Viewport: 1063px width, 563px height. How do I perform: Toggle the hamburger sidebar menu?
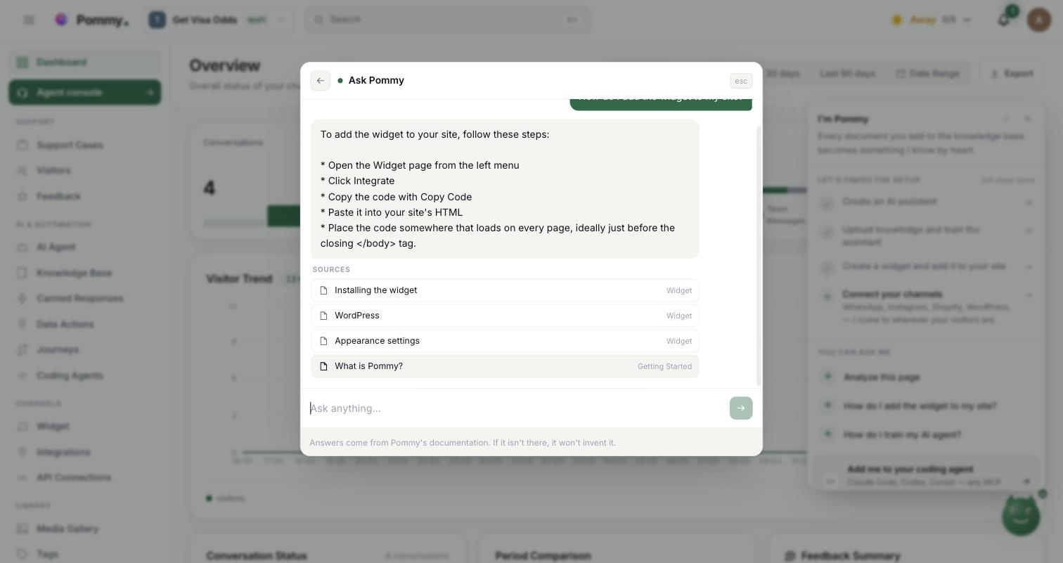coord(29,20)
